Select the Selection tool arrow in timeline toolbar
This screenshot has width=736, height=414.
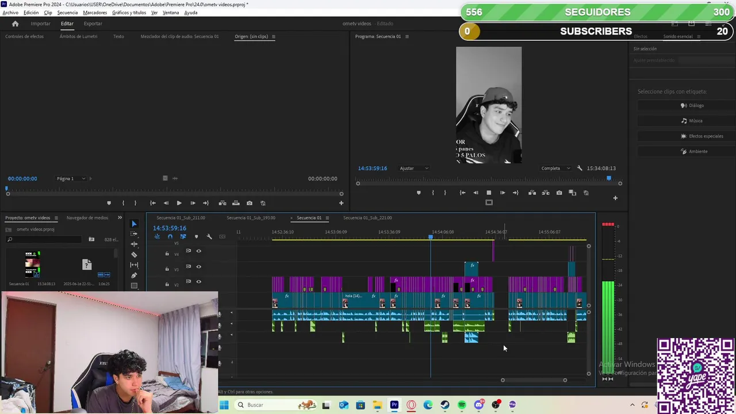(134, 224)
